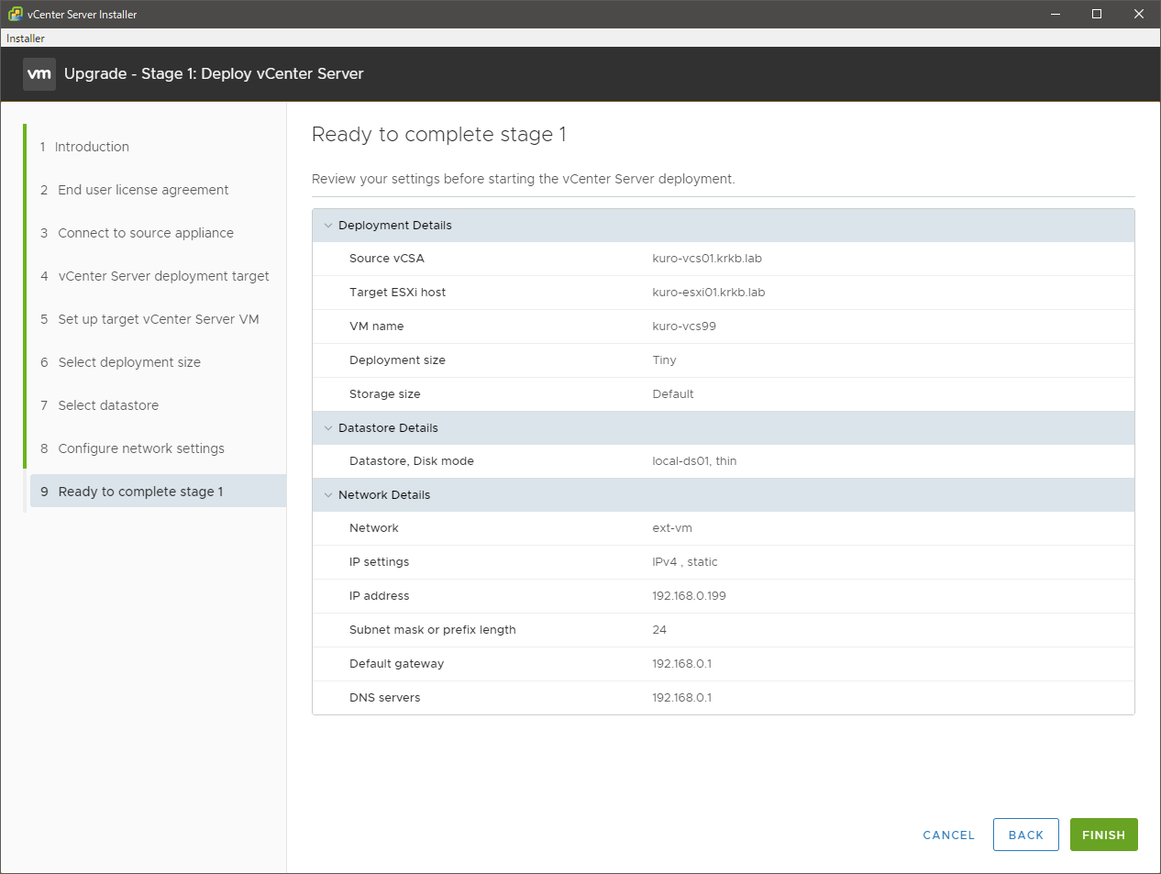Select Ready to complete stage 1 step
Screen dimensions: 1161x874
pyautogui.click(x=140, y=492)
